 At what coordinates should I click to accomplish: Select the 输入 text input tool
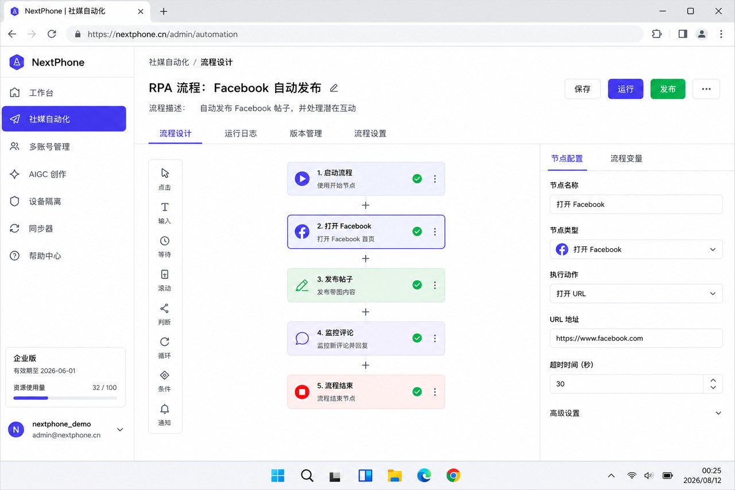(165, 213)
